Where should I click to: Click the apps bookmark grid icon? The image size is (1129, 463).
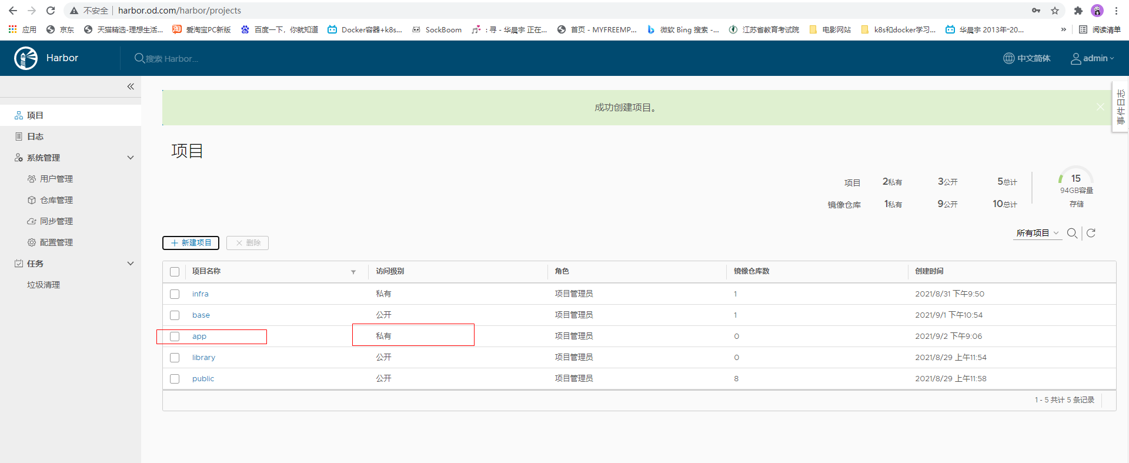[x=12, y=29]
